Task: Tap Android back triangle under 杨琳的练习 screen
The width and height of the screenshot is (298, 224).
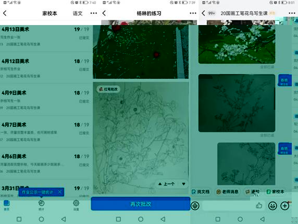Action: pyautogui.click(x=163, y=219)
